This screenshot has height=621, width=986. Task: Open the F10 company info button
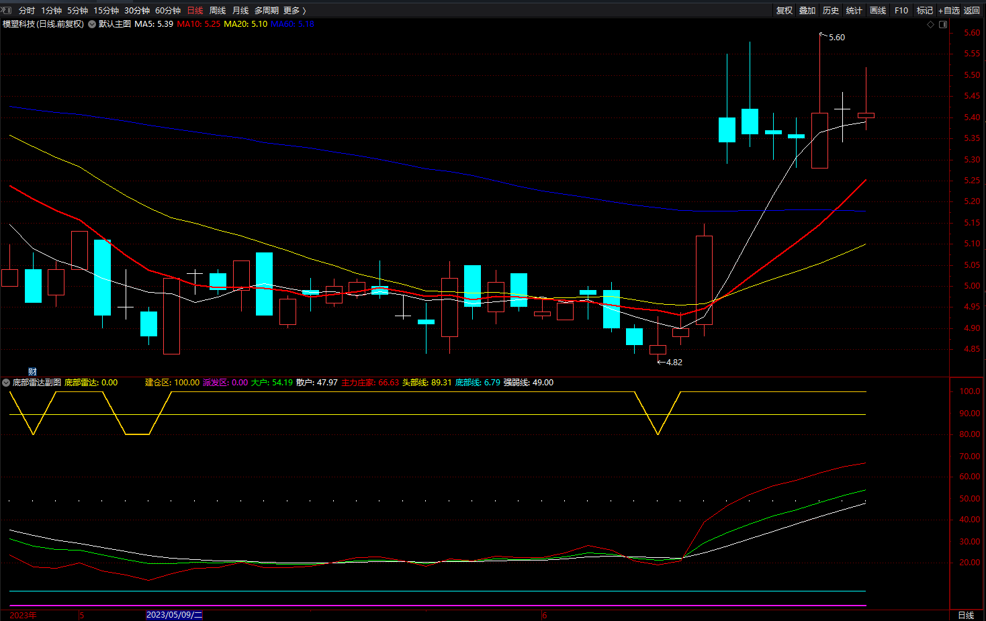pos(901,10)
